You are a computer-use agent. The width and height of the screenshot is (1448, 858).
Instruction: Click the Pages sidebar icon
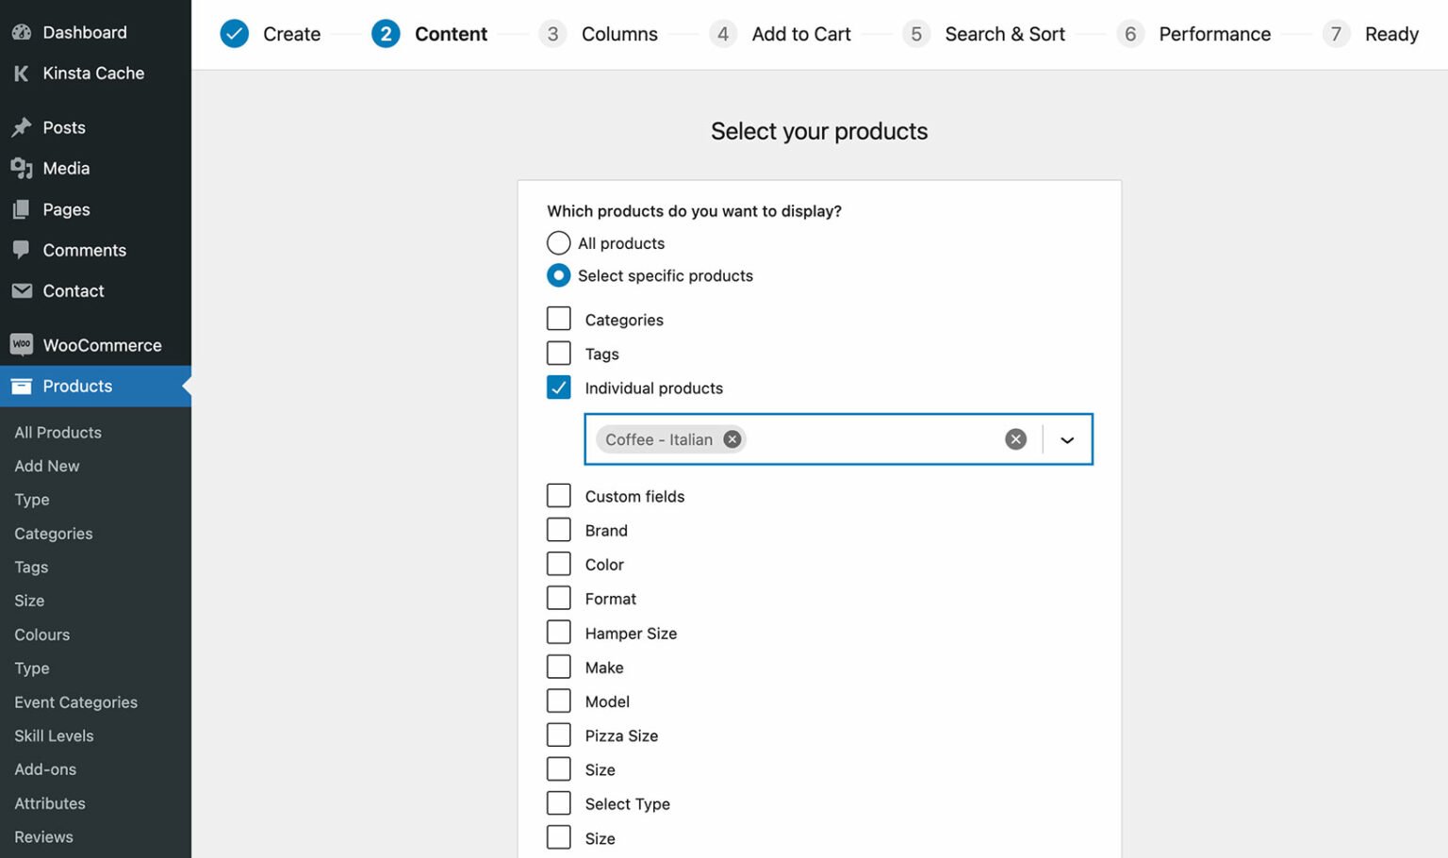point(22,209)
